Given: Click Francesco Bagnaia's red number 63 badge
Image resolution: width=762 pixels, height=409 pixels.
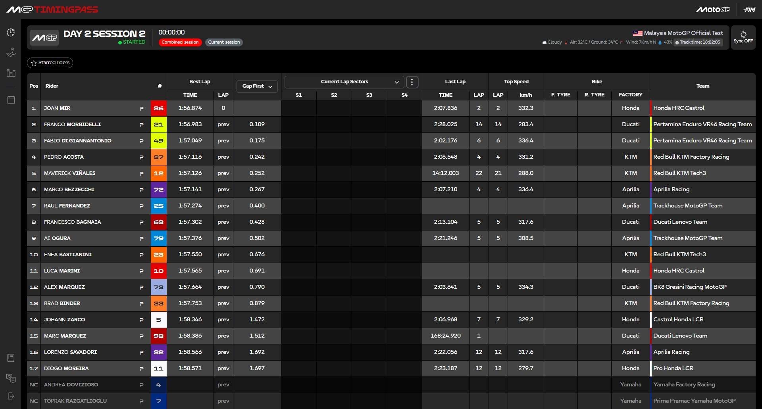Looking at the screenshot, I should click(158, 222).
